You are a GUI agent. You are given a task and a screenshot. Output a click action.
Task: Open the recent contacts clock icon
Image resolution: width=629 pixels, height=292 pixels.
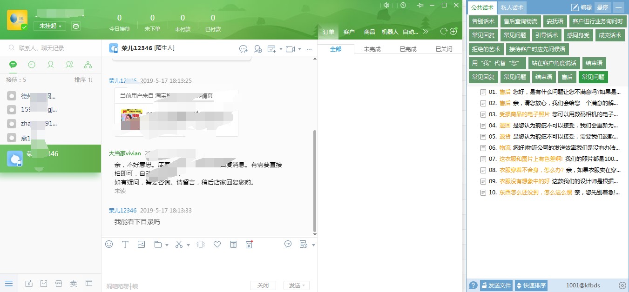tap(32, 65)
